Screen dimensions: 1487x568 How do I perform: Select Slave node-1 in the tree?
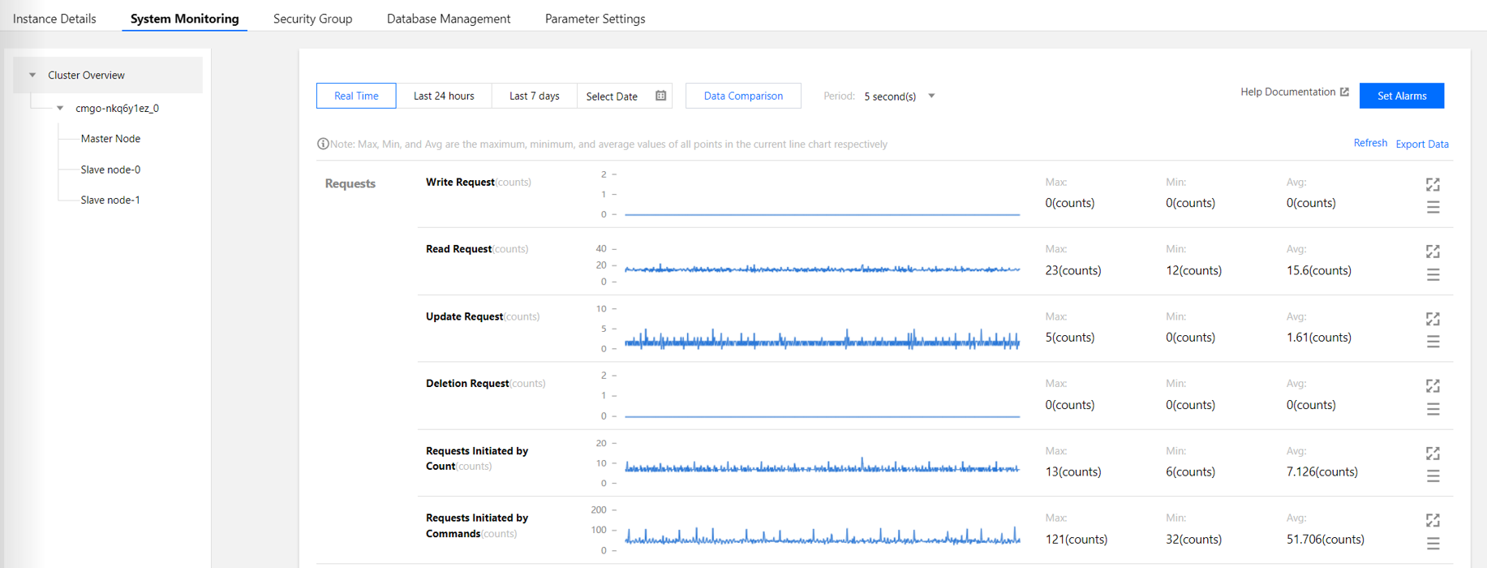[x=110, y=200]
